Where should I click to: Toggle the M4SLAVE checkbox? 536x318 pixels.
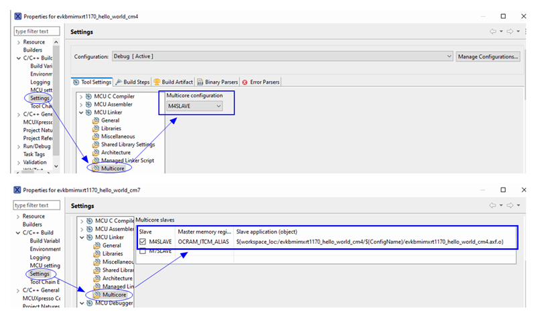coord(141,242)
